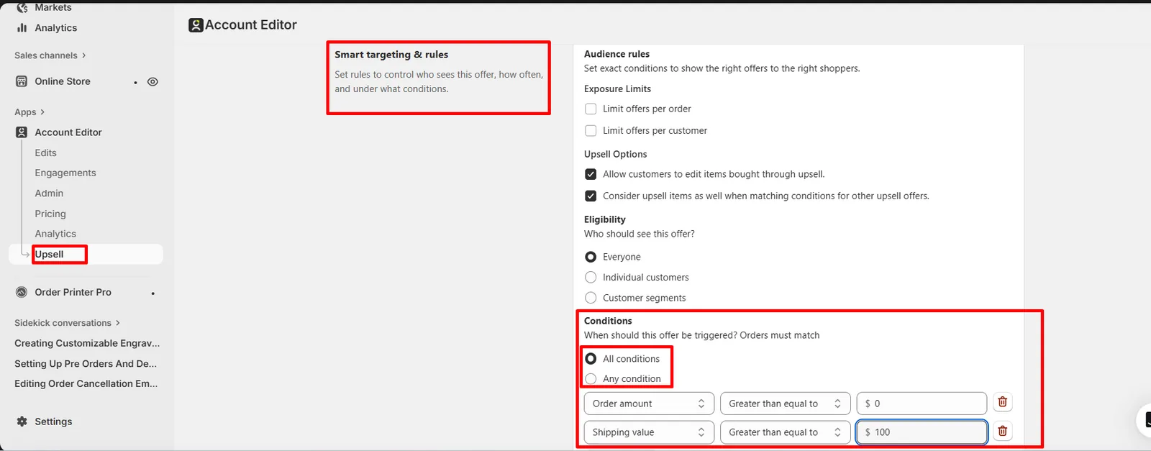
Task: Click the Eligibility heading
Action: coord(604,219)
